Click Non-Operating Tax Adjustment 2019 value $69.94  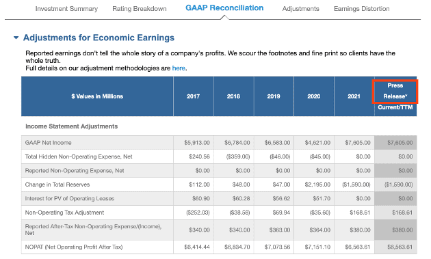click(281, 213)
